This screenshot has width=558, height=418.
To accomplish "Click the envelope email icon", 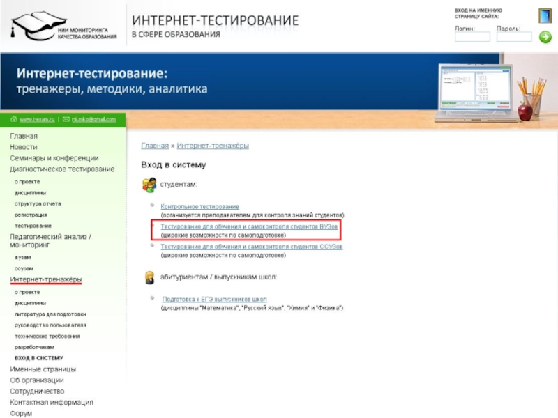I will click(x=66, y=119).
